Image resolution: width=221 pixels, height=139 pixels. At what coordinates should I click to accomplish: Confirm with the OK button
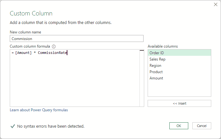point(178,126)
